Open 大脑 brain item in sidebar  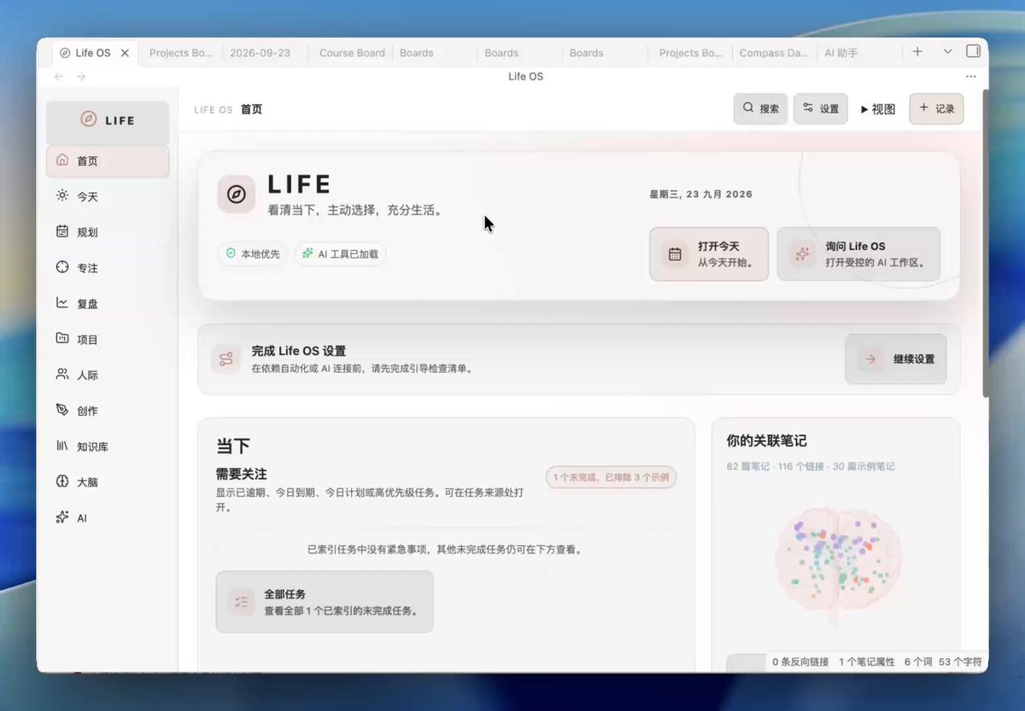point(108,482)
